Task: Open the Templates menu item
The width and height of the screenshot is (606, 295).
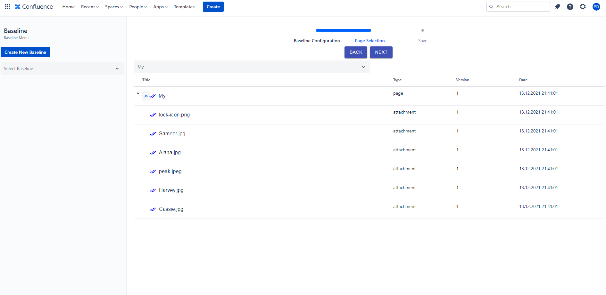Action: 184,7
